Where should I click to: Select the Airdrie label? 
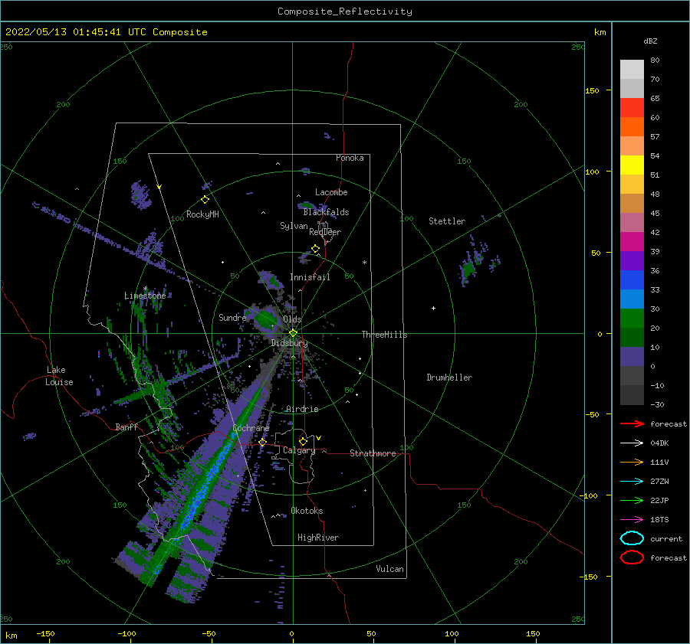click(302, 409)
